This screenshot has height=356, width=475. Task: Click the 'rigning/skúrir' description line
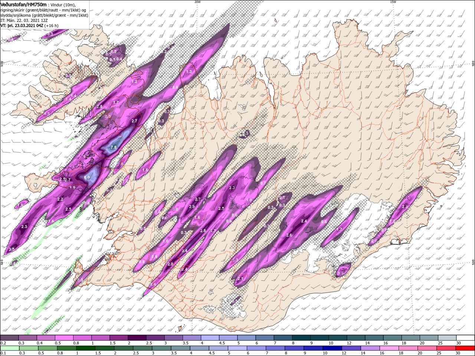[43, 10]
